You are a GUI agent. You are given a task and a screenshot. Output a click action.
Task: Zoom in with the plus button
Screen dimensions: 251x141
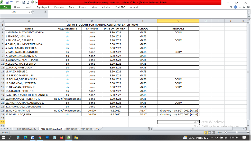[x=248, y=133]
